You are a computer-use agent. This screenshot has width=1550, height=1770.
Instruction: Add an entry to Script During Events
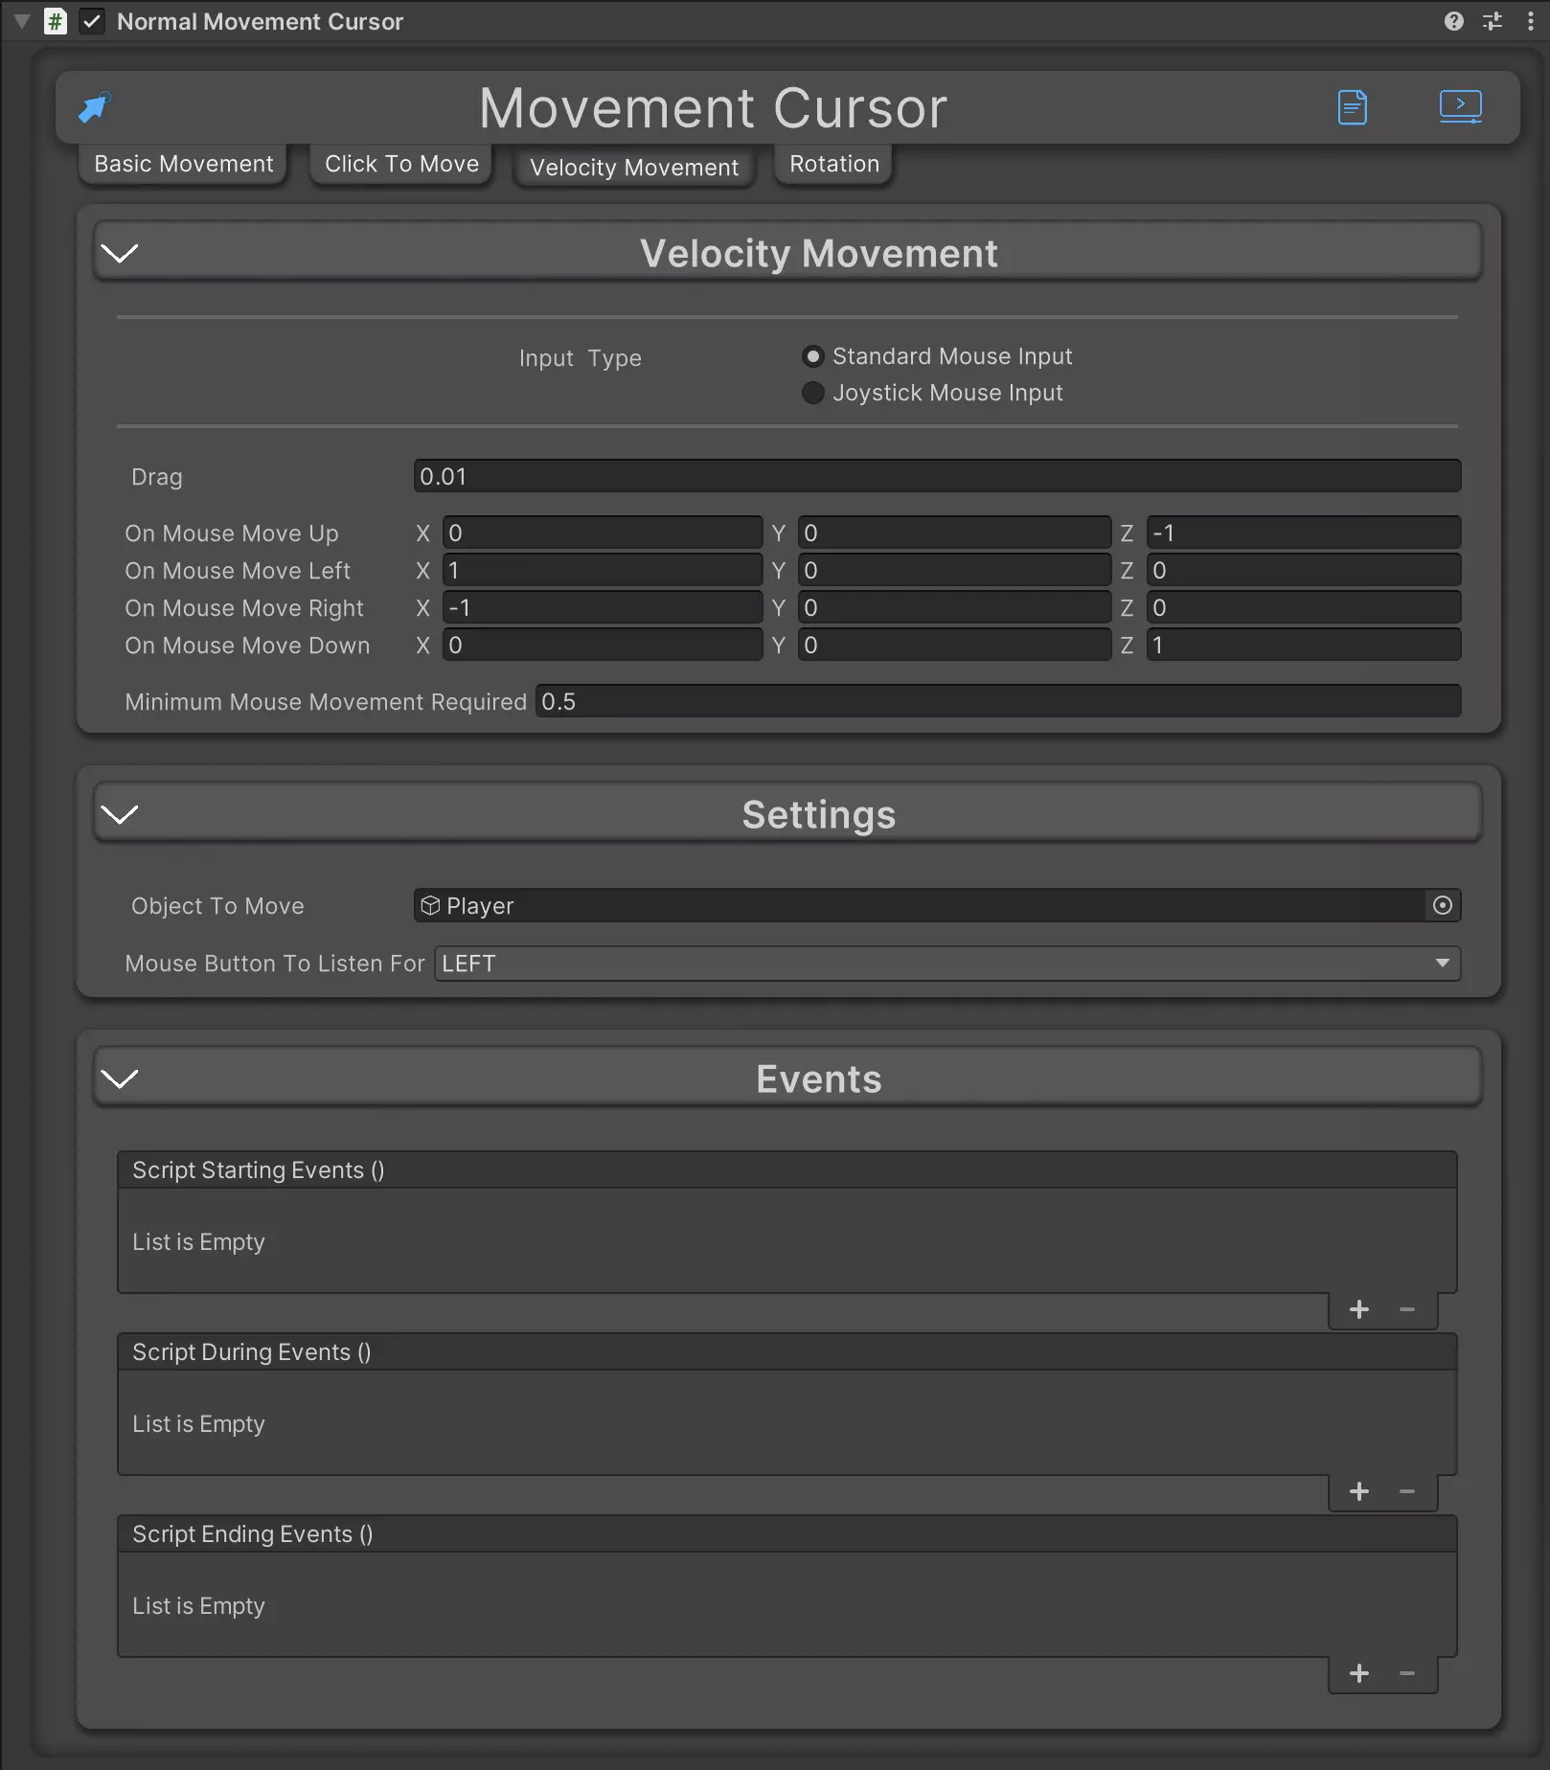coord(1358,1491)
